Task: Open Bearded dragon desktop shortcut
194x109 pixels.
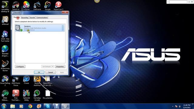Action: pos(5,51)
